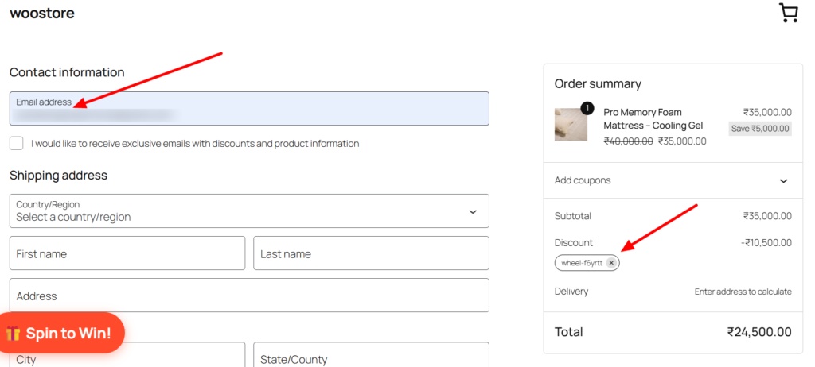The height and width of the screenshot is (367, 815).
Task: Expand the Add coupons section
Action: (673, 180)
